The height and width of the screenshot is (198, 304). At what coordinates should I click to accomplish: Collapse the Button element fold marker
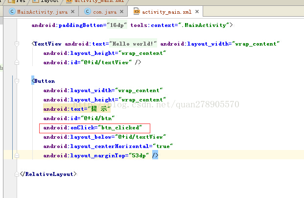coord(17,81)
